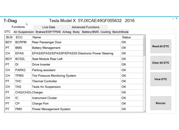Select the Functions tab

pos(18,27)
